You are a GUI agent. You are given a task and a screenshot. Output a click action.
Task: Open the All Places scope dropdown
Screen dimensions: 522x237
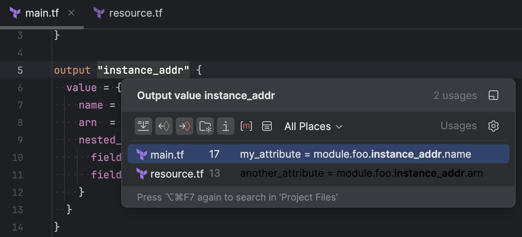[x=313, y=126]
